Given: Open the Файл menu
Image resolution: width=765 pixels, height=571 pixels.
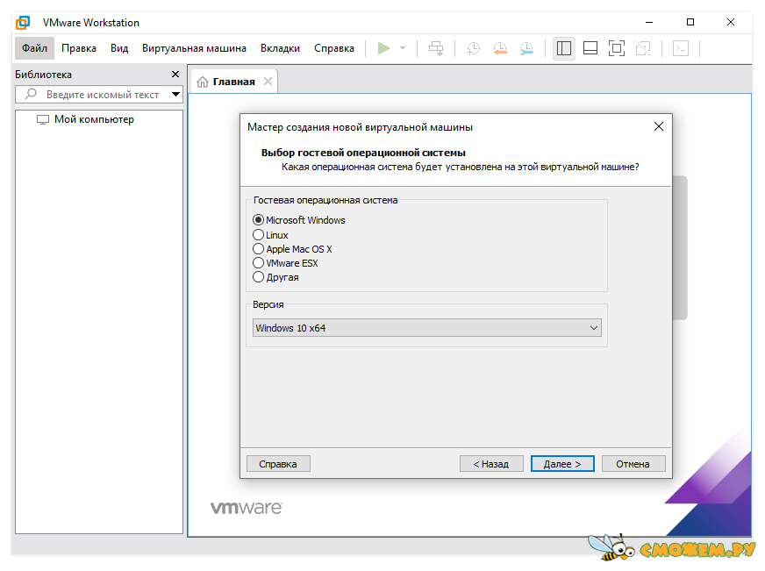Looking at the screenshot, I should click(34, 48).
